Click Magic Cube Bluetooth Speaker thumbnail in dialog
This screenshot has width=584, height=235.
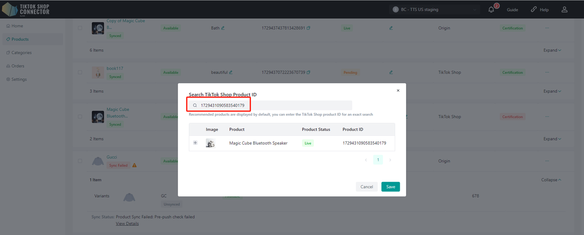tap(210, 143)
